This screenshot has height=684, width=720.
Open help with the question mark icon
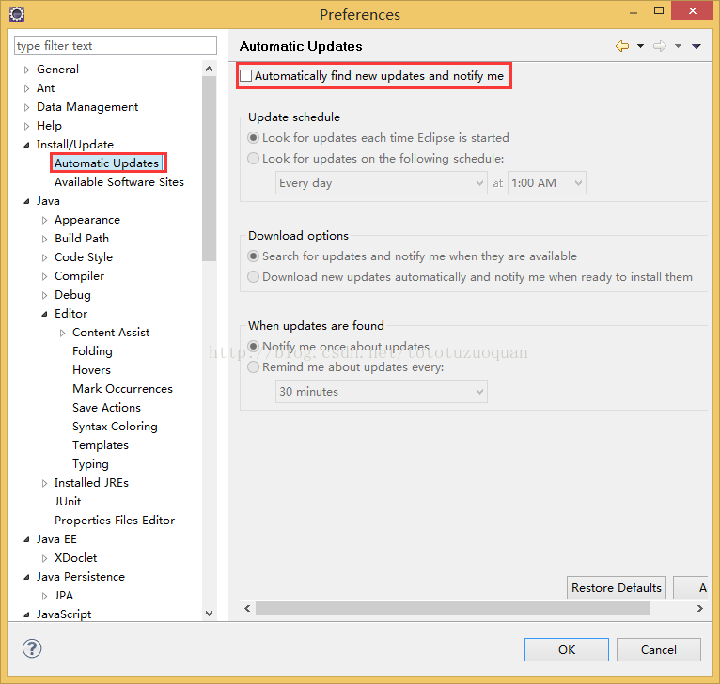(32, 648)
